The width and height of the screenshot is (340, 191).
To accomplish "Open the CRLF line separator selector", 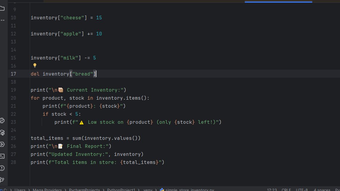I will click(x=286, y=190).
